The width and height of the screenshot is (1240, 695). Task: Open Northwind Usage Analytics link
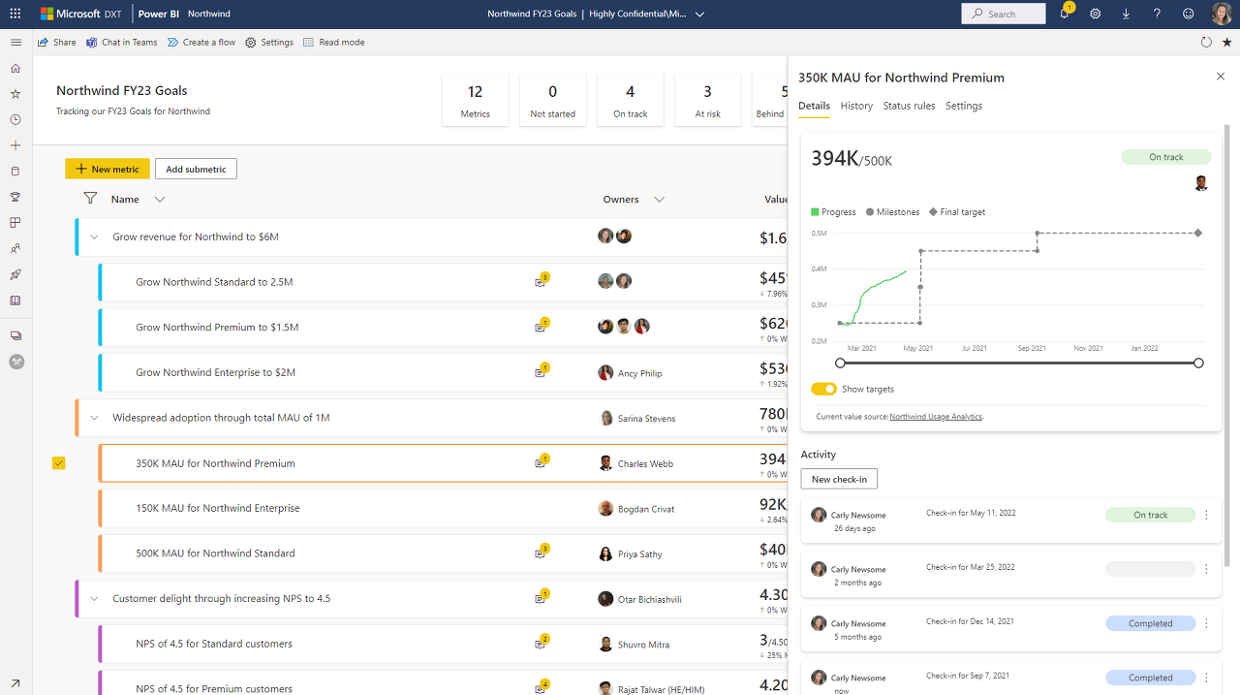pos(936,416)
